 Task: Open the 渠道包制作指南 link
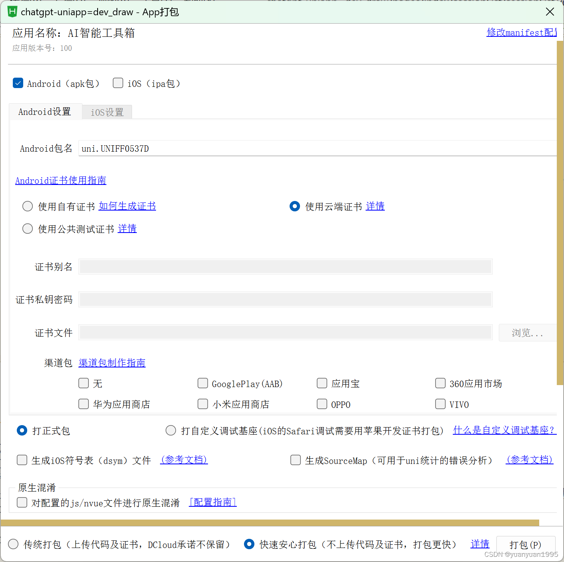pyautogui.click(x=112, y=363)
